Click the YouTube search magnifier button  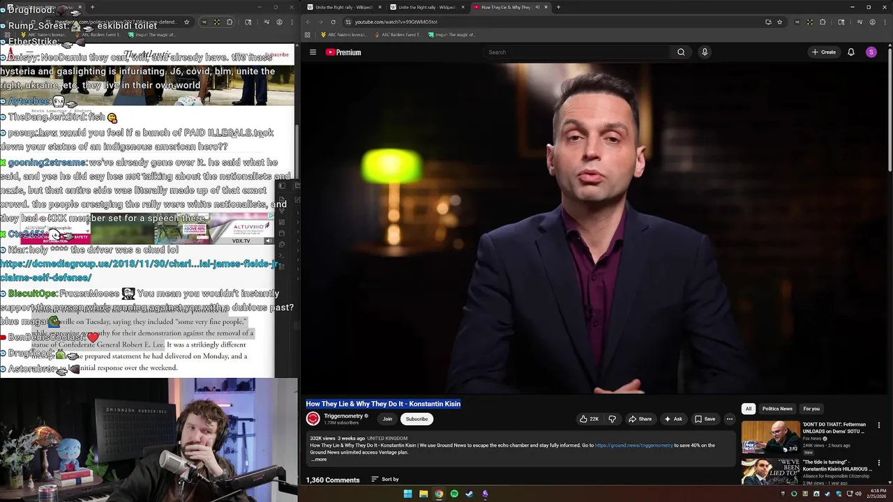681,52
